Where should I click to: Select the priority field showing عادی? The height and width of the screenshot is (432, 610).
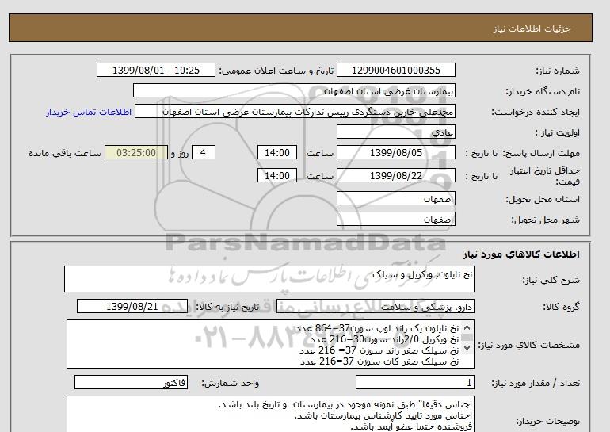[x=395, y=132]
